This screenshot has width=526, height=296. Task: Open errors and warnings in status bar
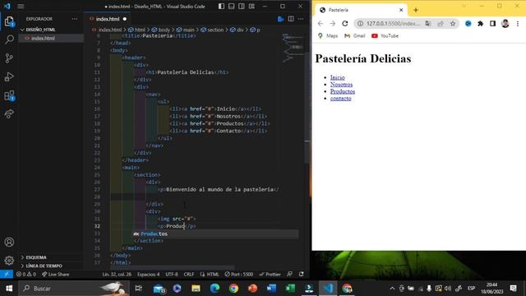point(25,274)
